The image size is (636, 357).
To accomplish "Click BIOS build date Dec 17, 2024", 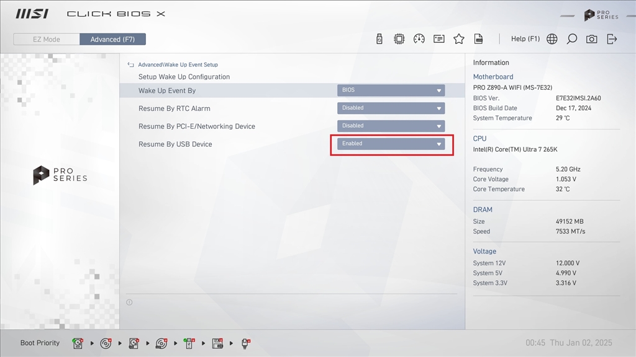I will (573, 108).
